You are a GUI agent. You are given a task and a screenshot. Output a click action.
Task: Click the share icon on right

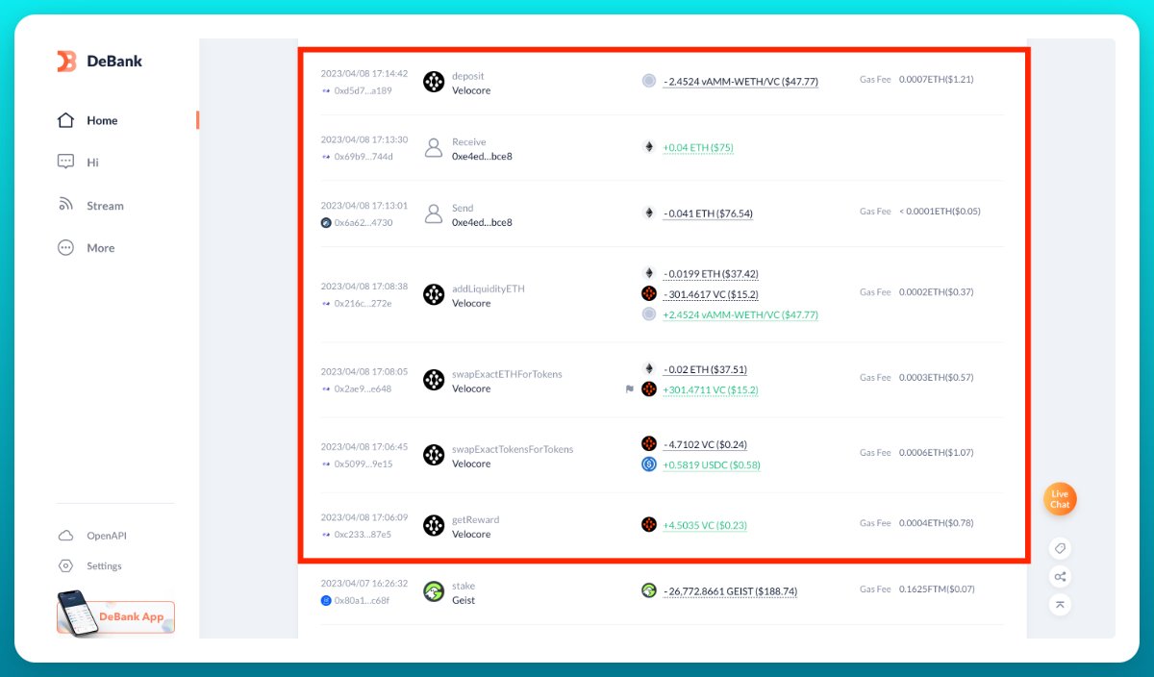1060,577
